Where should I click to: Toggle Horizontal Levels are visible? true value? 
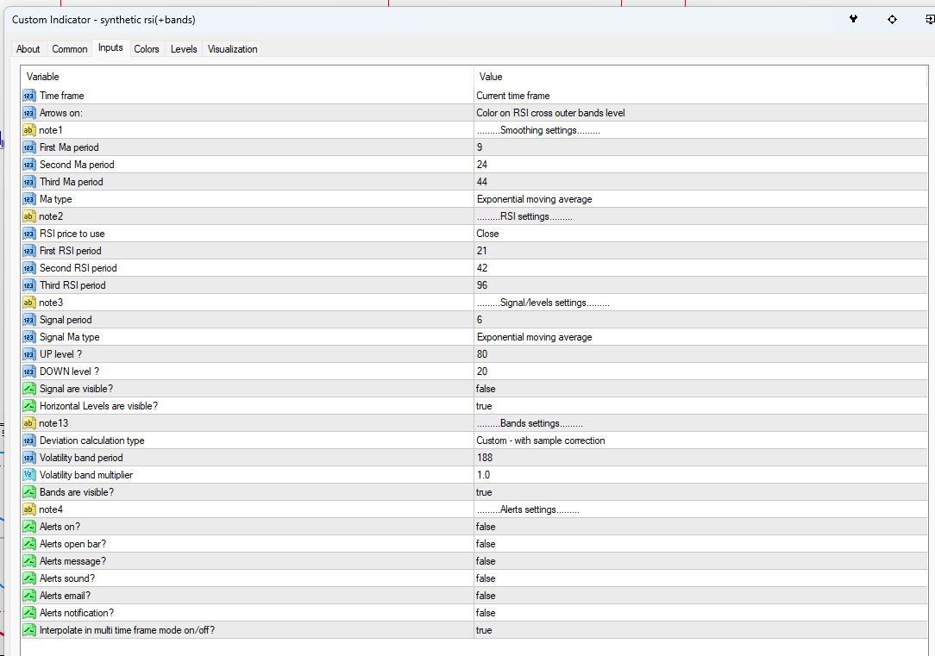point(484,406)
